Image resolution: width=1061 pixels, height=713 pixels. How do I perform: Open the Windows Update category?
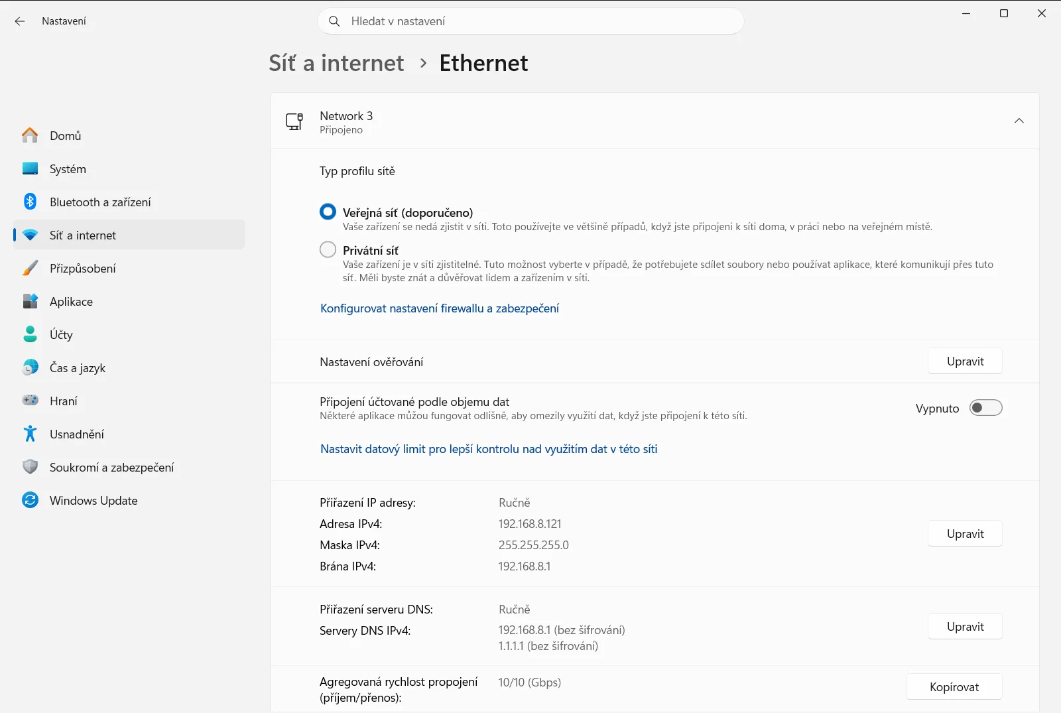129,500
